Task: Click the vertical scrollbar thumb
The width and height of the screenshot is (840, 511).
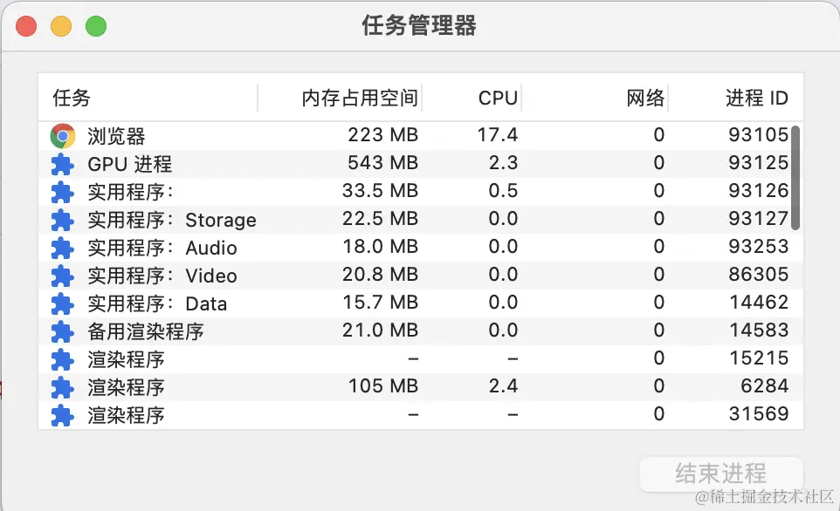Action: (x=795, y=178)
